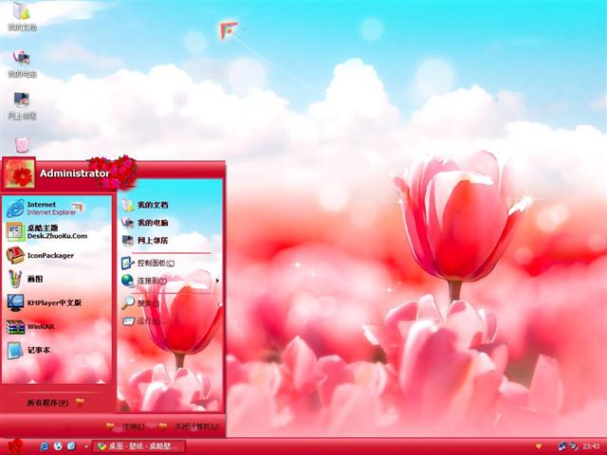Viewport: 607px width, 455px height.
Task: Expand 所有程序 all programs
Action: 55,403
